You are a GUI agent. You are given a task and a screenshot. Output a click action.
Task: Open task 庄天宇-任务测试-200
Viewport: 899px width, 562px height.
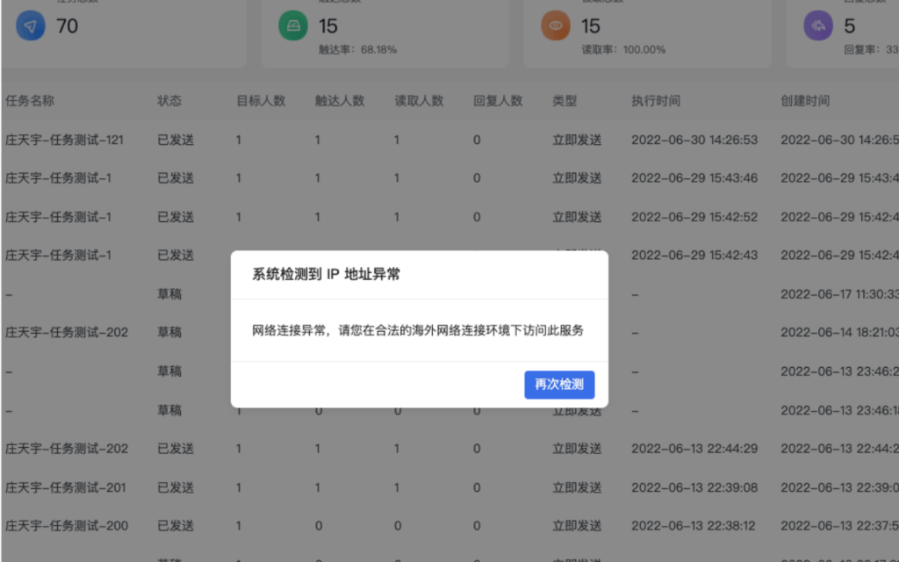click(x=66, y=526)
